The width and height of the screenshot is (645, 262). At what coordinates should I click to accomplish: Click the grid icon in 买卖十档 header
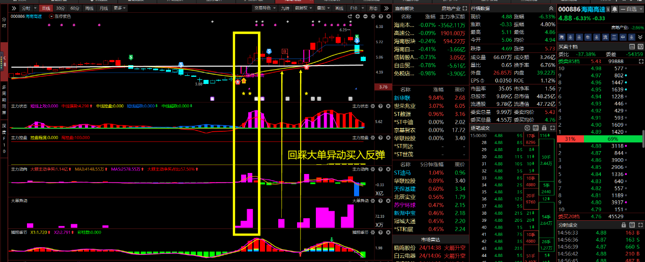pyautogui.click(x=632, y=47)
